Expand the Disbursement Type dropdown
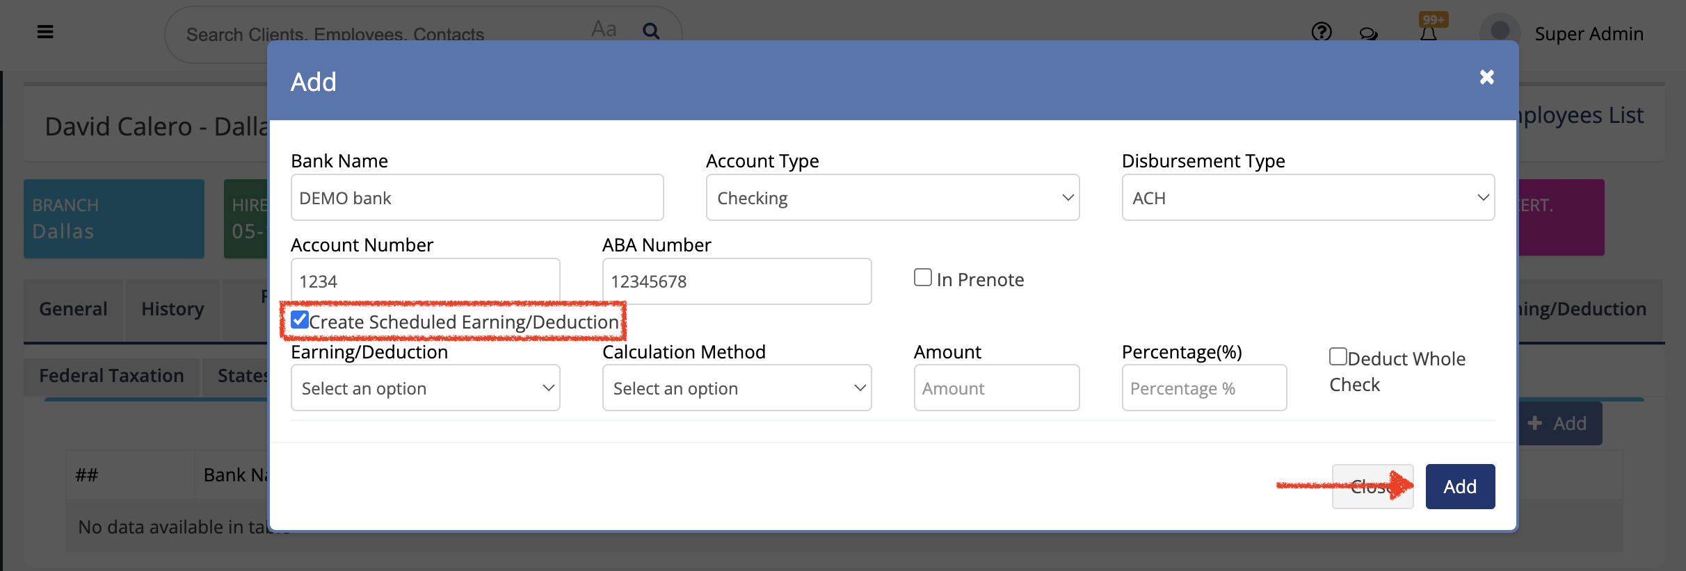 point(1308,198)
